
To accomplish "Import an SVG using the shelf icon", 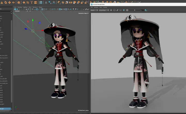I will pyautogui.click(x=35, y=3).
